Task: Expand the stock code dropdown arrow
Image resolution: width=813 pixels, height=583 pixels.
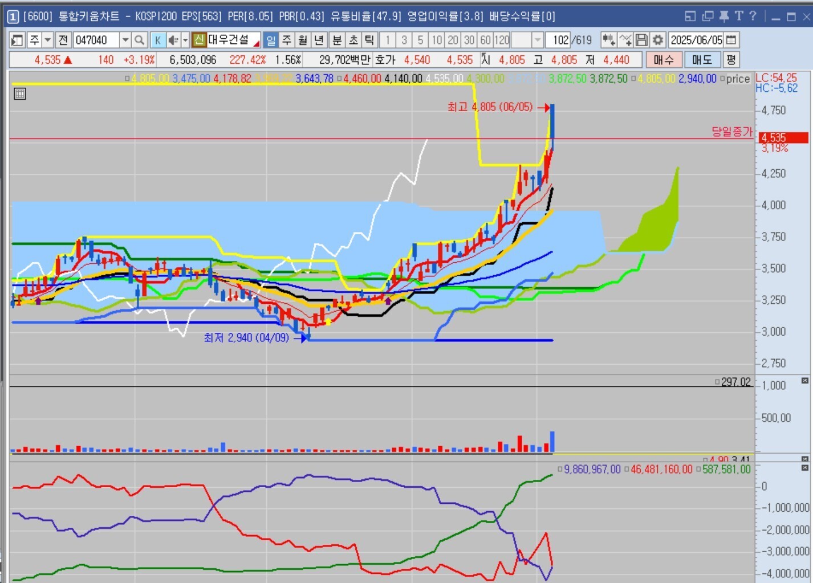Action: coord(125,40)
